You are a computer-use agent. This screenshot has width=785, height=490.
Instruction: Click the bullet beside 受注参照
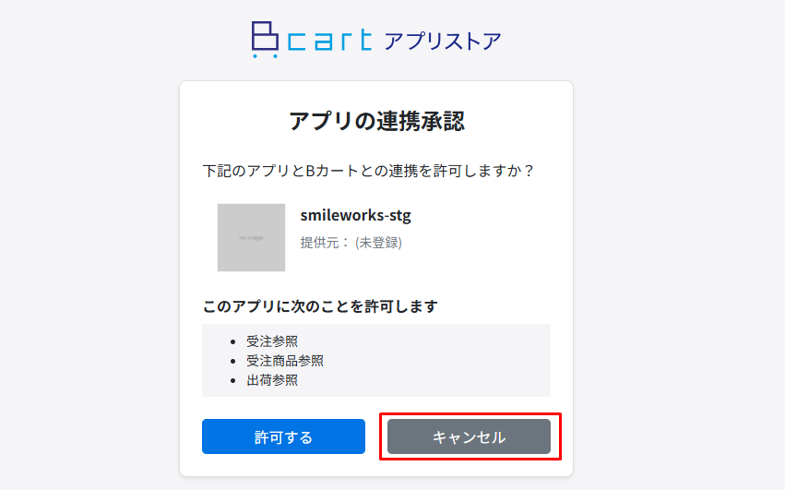point(232,342)
